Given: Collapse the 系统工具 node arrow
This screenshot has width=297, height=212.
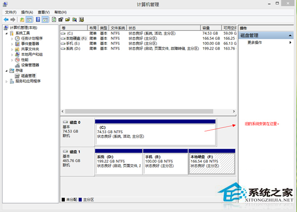Looking at the screenshot, I should tap(6, 33).
